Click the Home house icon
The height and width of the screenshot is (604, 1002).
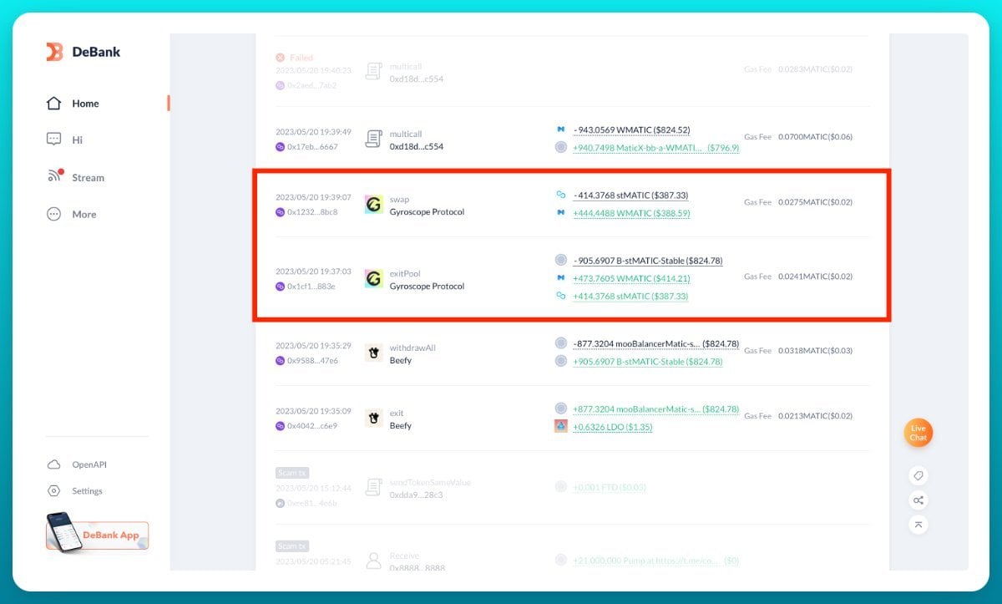coord(54,104)
